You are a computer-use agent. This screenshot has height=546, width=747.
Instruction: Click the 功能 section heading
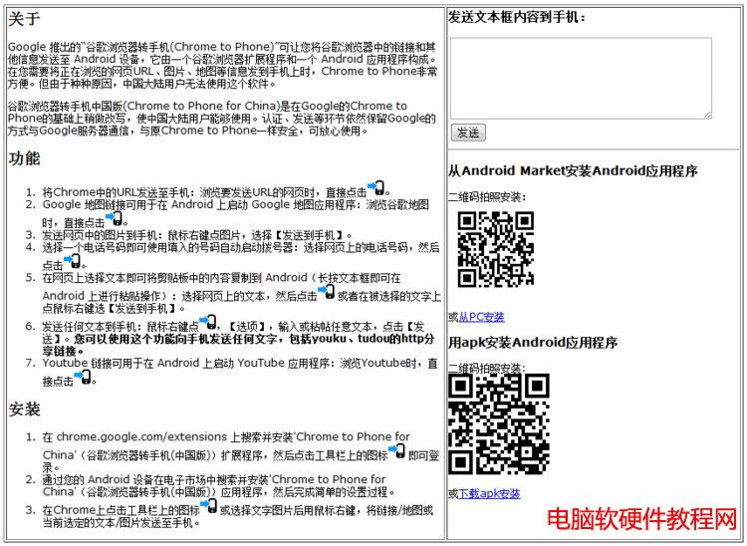pyautogui.click(x=24, y=158)
